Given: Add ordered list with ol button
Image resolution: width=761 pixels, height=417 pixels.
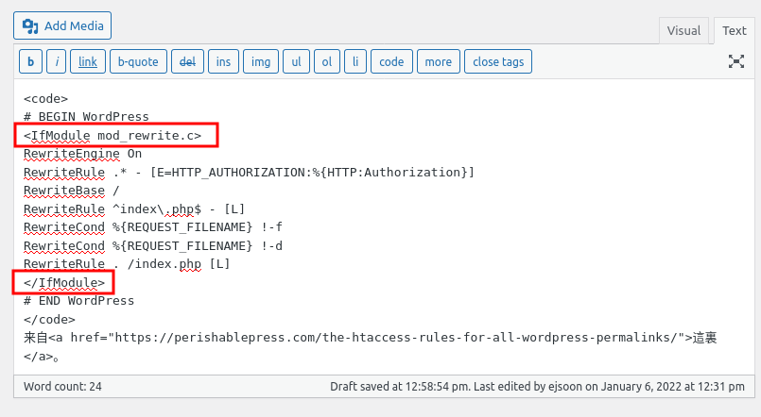Looking at the screenshot, I should pyautogui.click(x=326, y=62).
